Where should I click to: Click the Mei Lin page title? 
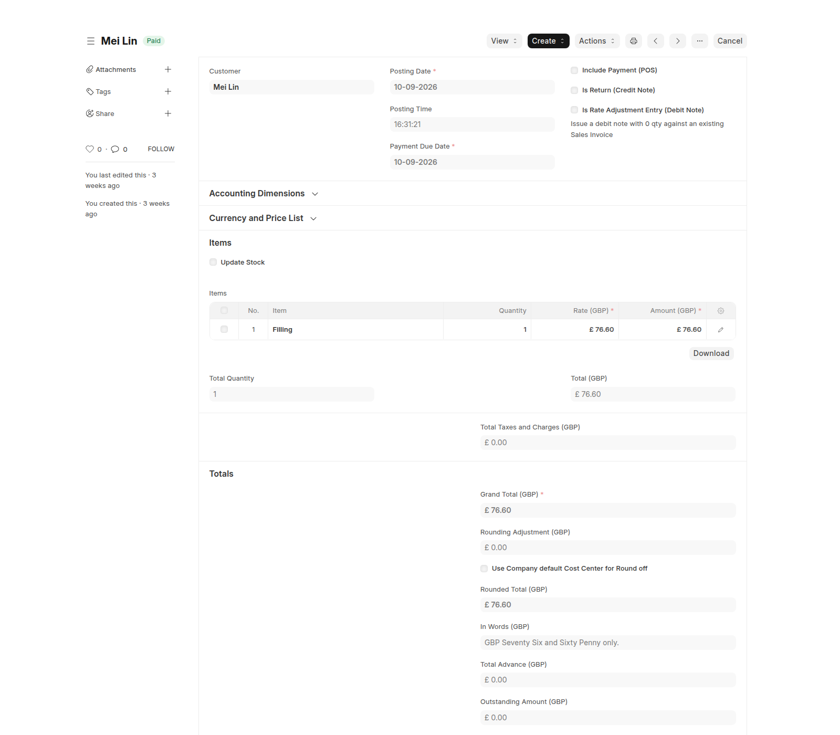pos(119,41)
